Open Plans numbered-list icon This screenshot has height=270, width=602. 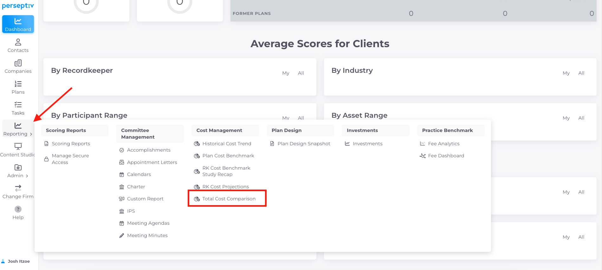pyautogui.click(x=18, y=84)
